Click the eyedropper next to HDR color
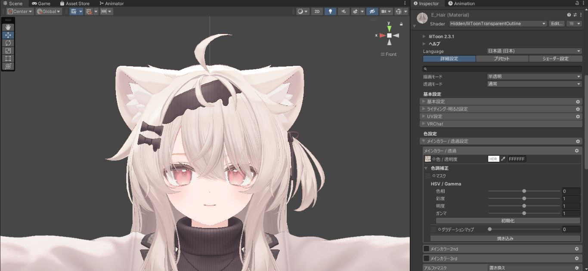The image size is (588, 271). click(x=503, y=159)
